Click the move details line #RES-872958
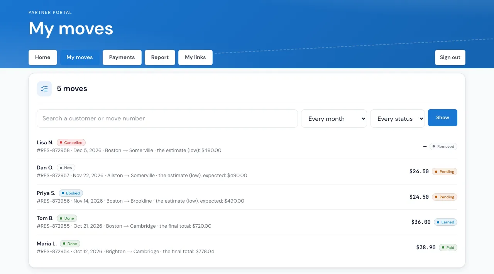 [x=129, y=150]
